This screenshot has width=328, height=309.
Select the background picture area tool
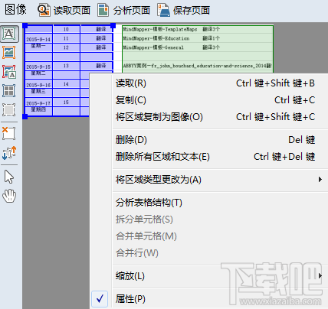[9, 72]
